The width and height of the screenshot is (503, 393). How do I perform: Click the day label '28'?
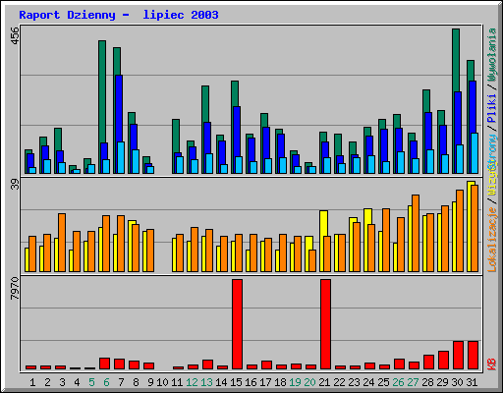[427, 382]
